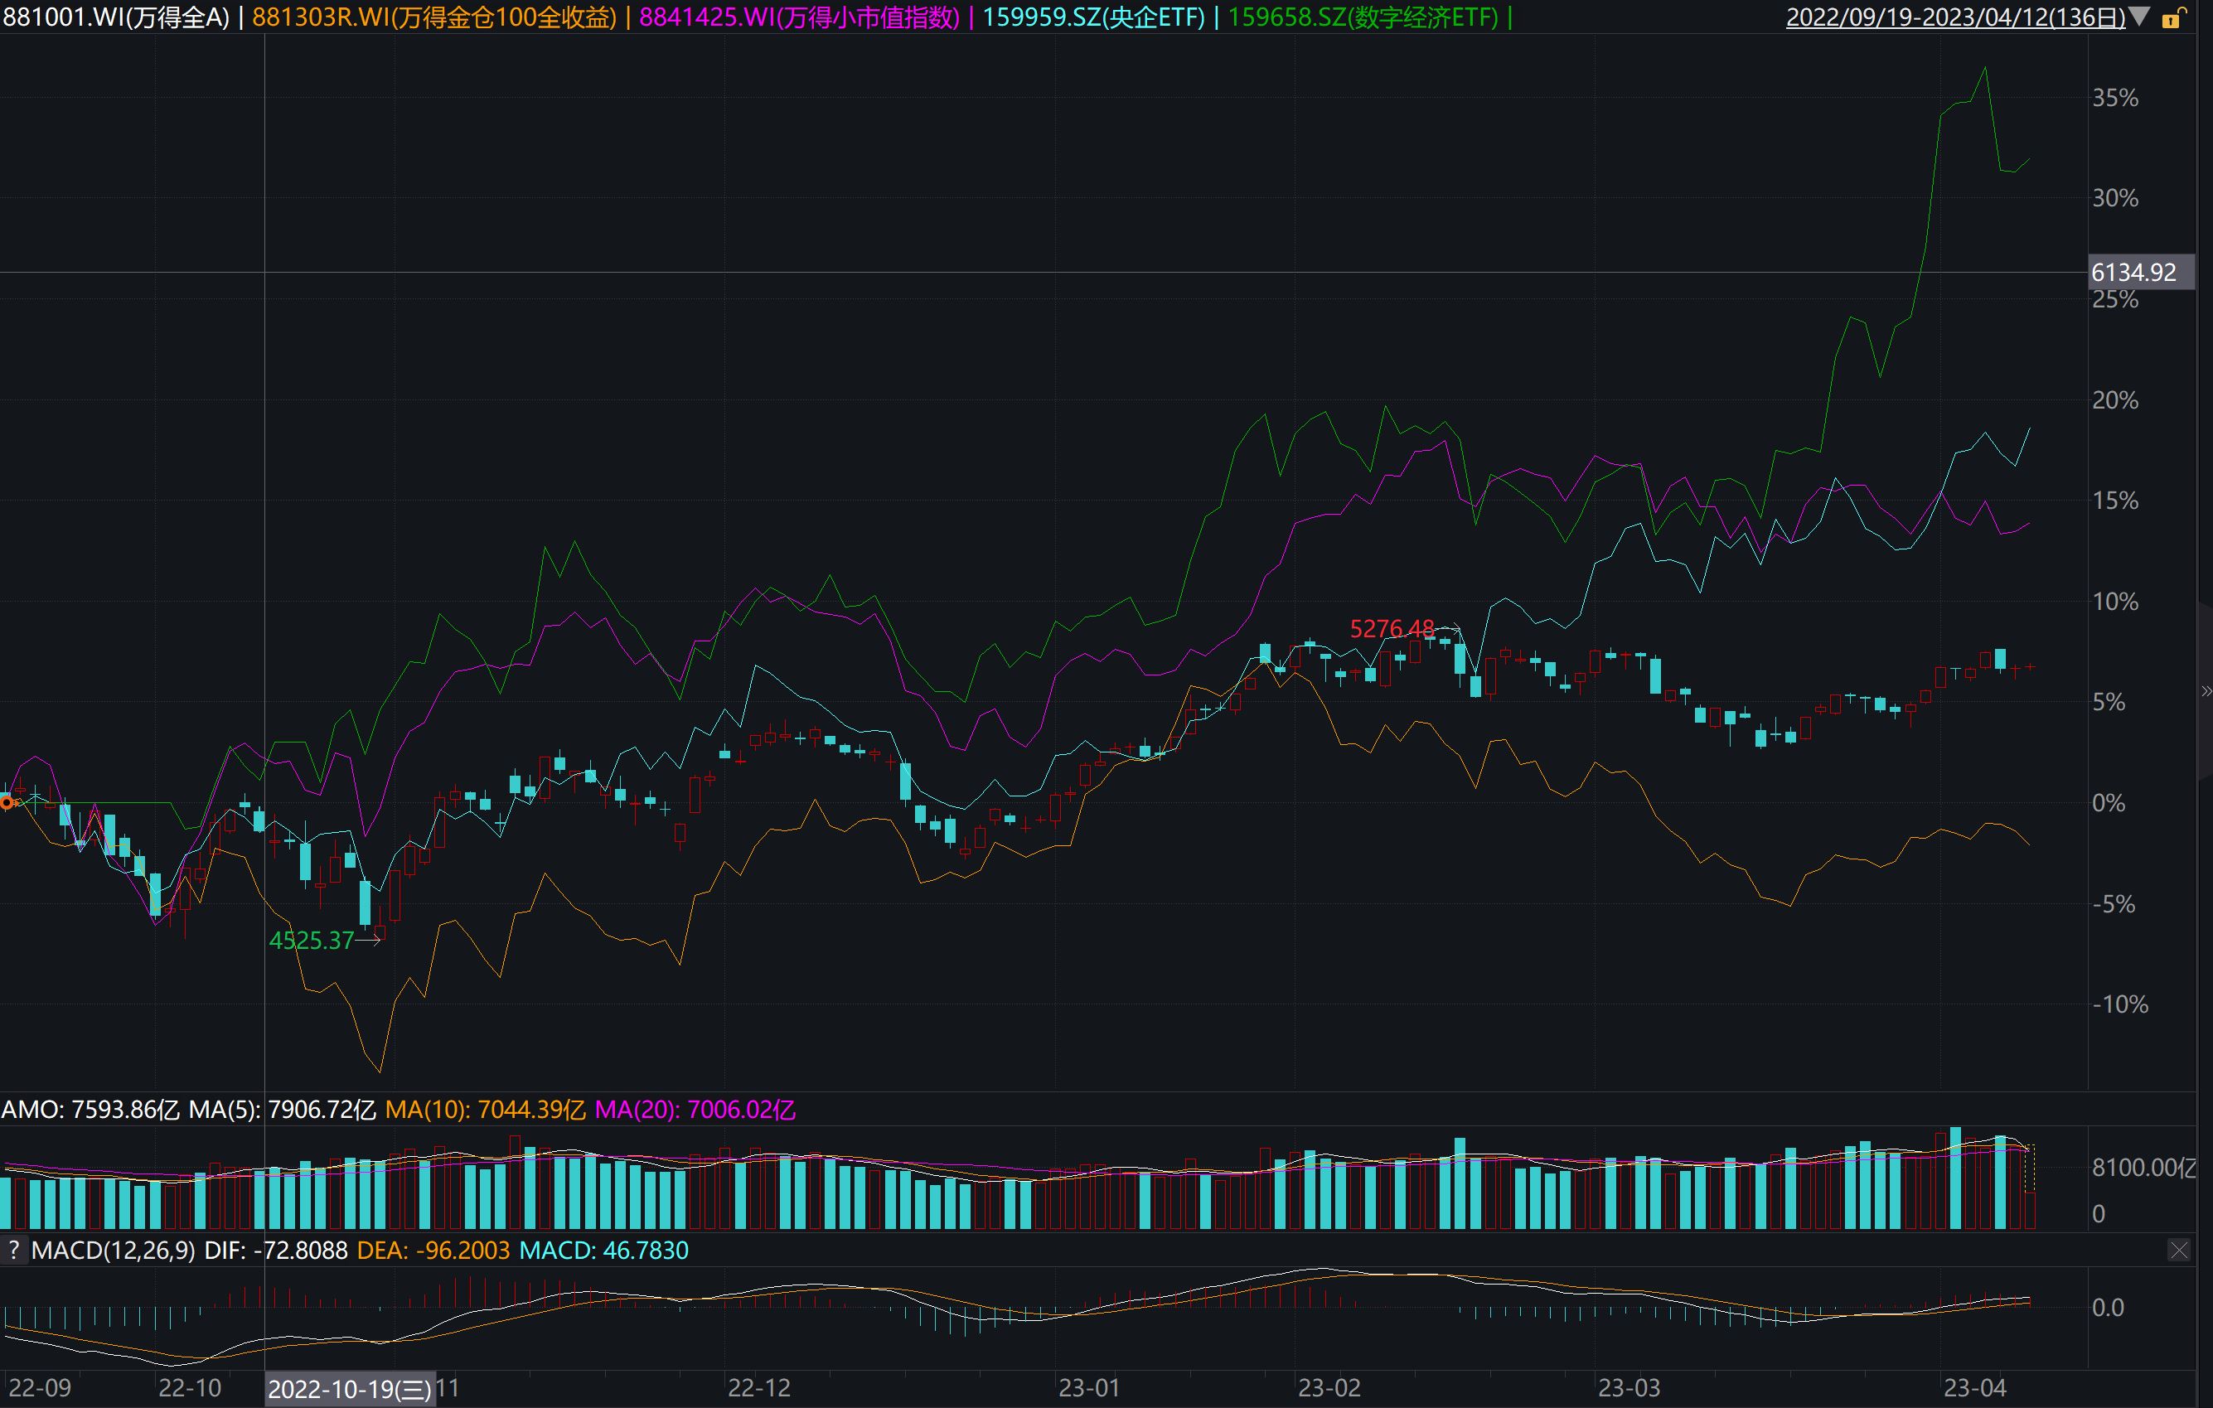The image size is (2213, 1408).
Task: Select the 159959.SZ 央企ETF legend label
Action: point(1092,17)
